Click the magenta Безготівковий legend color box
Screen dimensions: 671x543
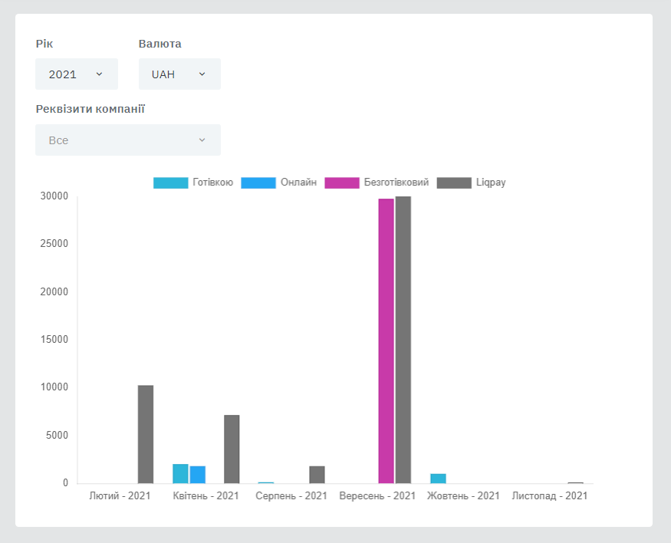[342, 183]
